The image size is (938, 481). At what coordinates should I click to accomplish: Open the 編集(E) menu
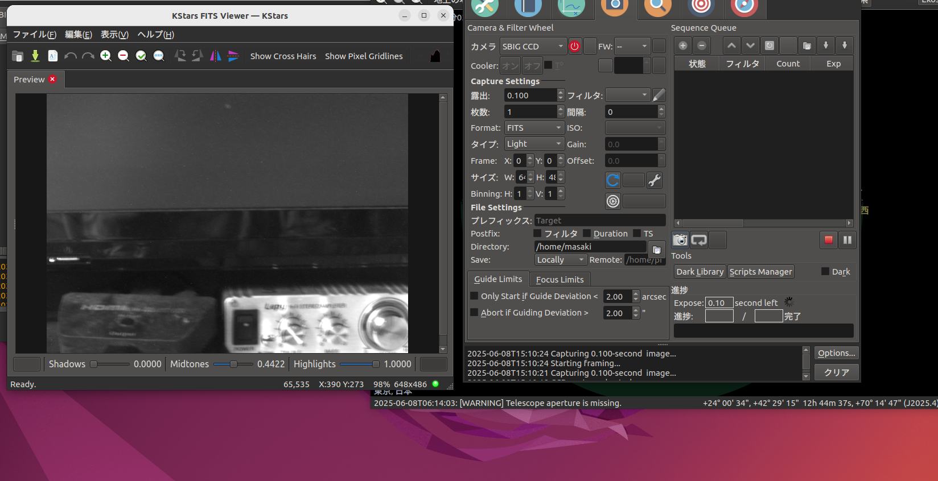[x=79, y=35]
